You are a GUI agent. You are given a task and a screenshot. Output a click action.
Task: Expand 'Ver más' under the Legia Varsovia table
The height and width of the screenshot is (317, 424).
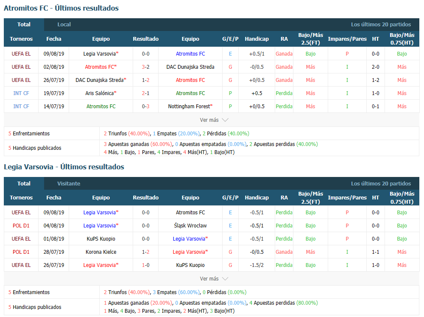point(214,278)
